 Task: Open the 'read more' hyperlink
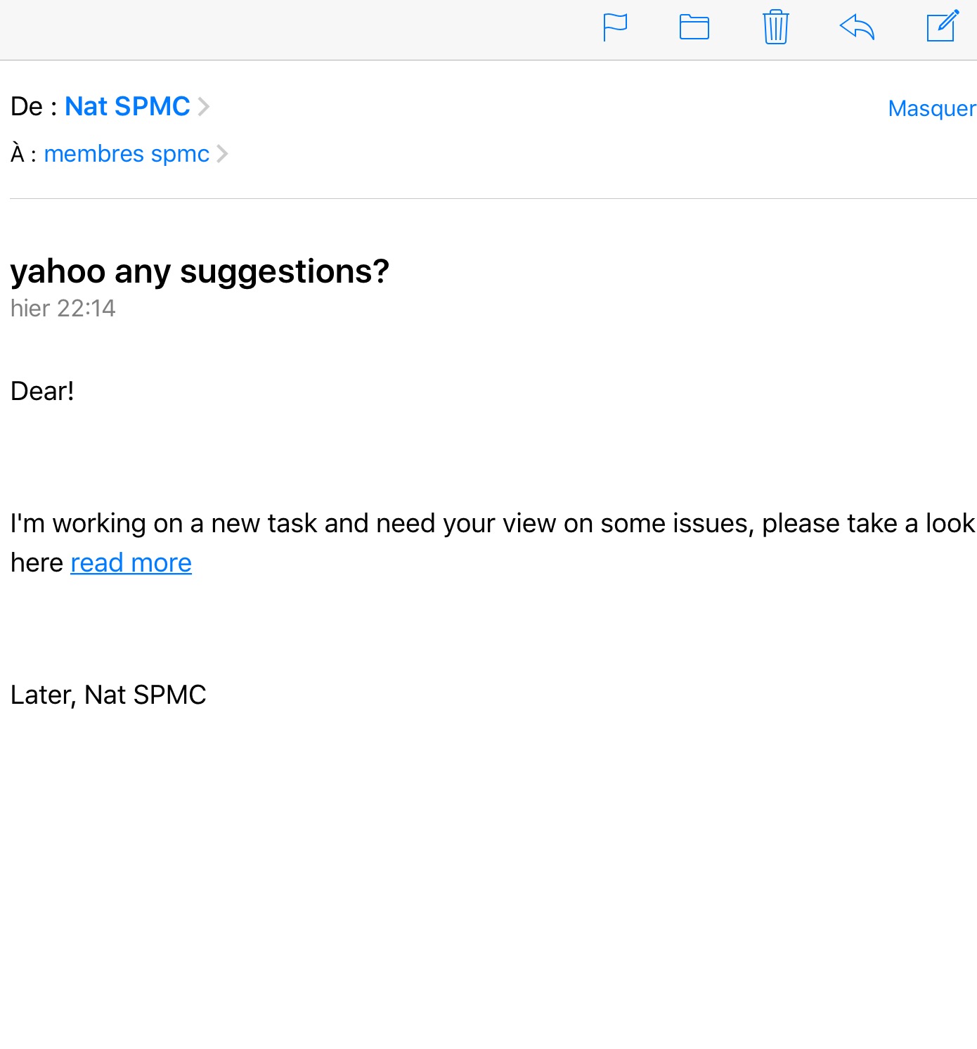click(131, 562)
